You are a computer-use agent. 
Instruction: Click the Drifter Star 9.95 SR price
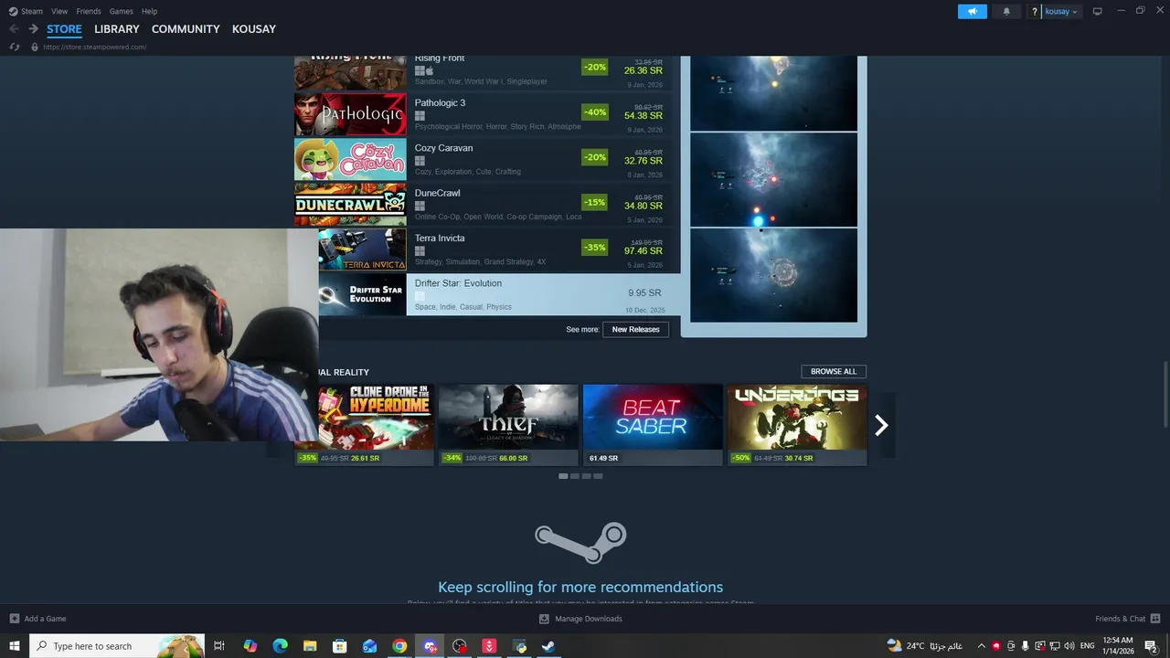click(644, 292)
